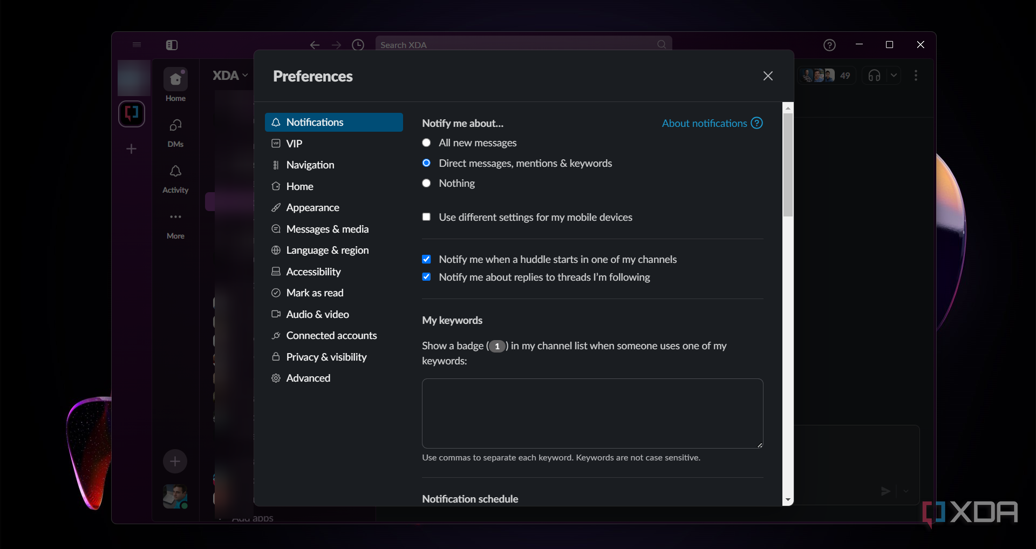Click the camera icon beside Audio & video

tap(276, 314)
